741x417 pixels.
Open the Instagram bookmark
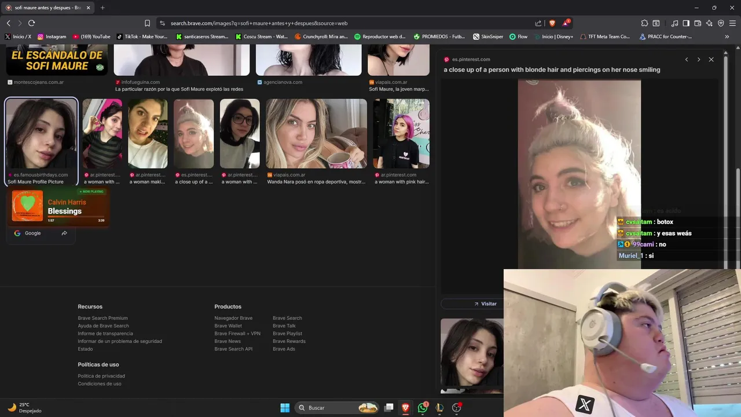[x=52, y=36]
